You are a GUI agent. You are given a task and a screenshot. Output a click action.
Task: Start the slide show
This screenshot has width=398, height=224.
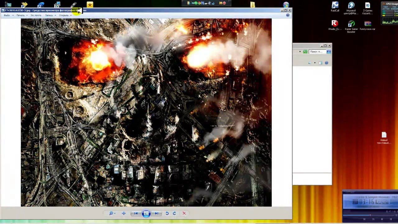[146, 213]
